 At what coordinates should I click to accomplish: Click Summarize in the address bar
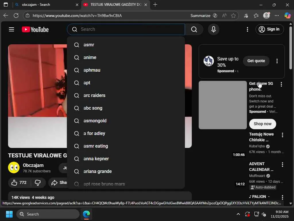tap(204, 16)
